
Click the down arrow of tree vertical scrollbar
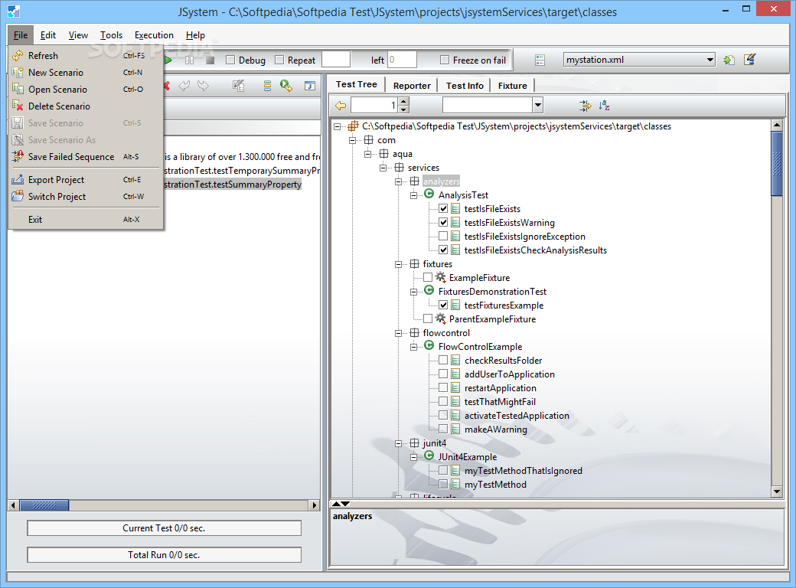777,491
